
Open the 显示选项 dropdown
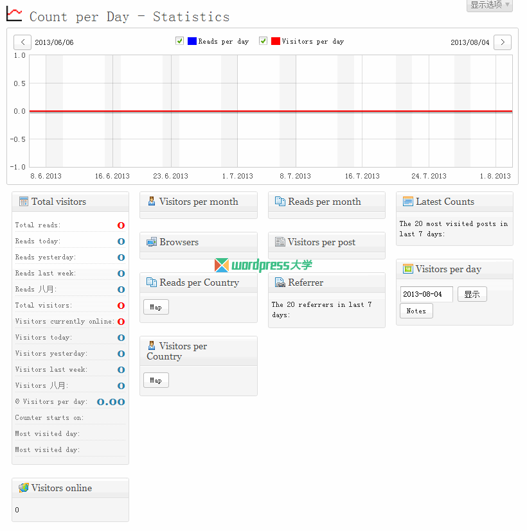[489, 5]
